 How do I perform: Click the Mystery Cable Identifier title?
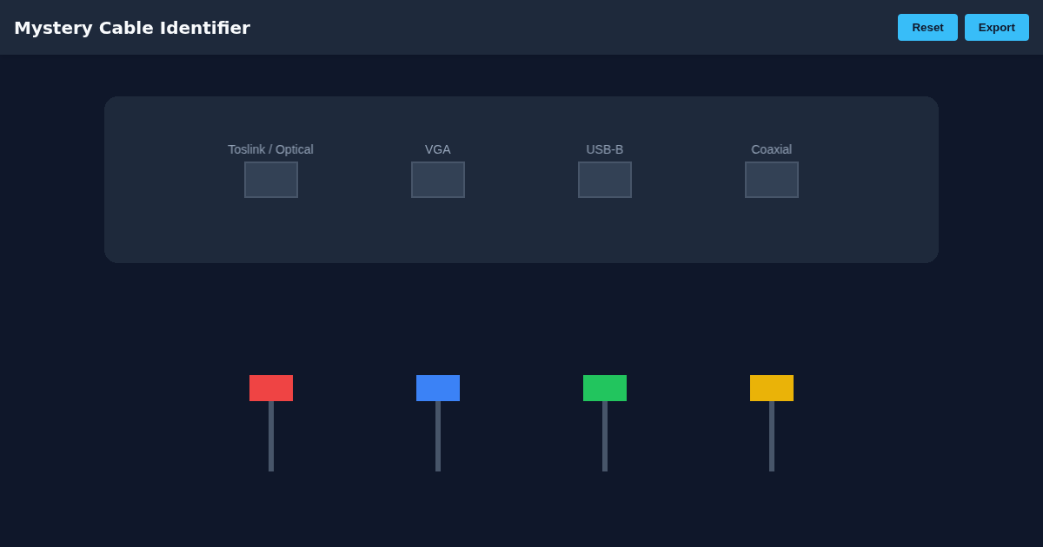132,28
